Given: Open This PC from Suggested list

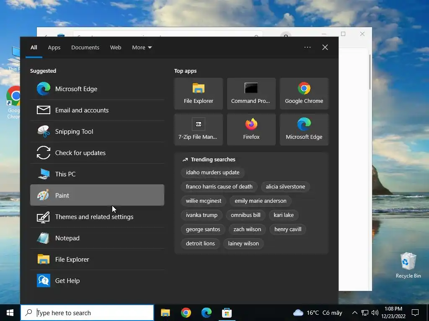Looking at the screenshot, I should click(97, 174).
